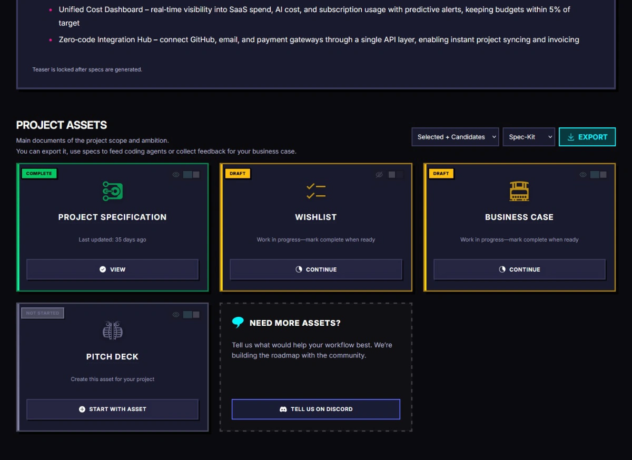Viewport: 632px width, 460px height.
Task: Enable the Wishlist card visibility switch
Action: tap(395, 175)
